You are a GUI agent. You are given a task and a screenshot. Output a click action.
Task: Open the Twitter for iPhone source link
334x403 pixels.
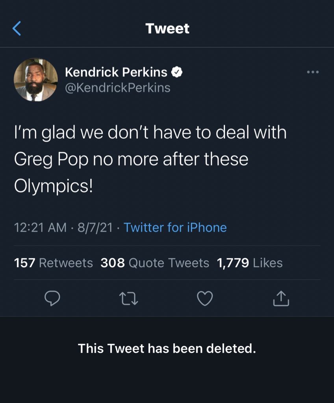175,227
